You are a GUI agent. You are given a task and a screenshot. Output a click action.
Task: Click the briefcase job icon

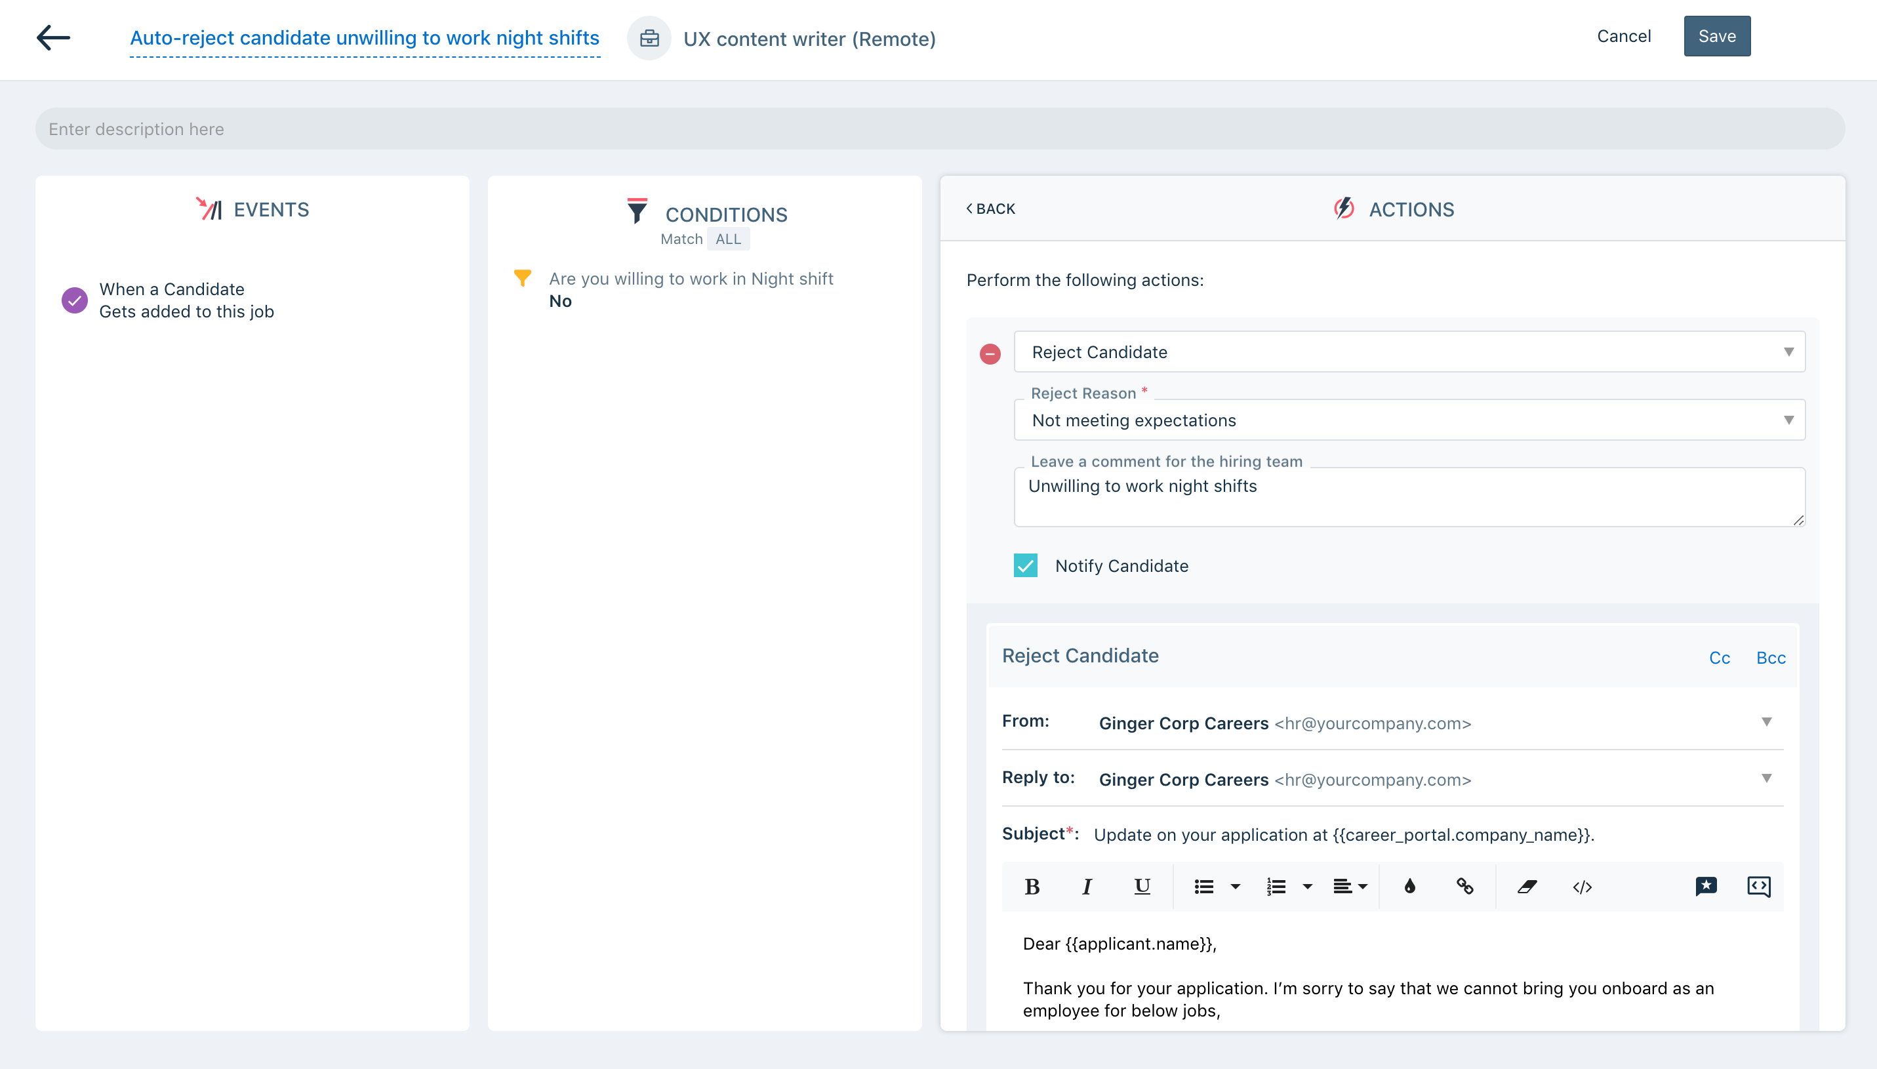pyautogui.click(x=649, y=38)
